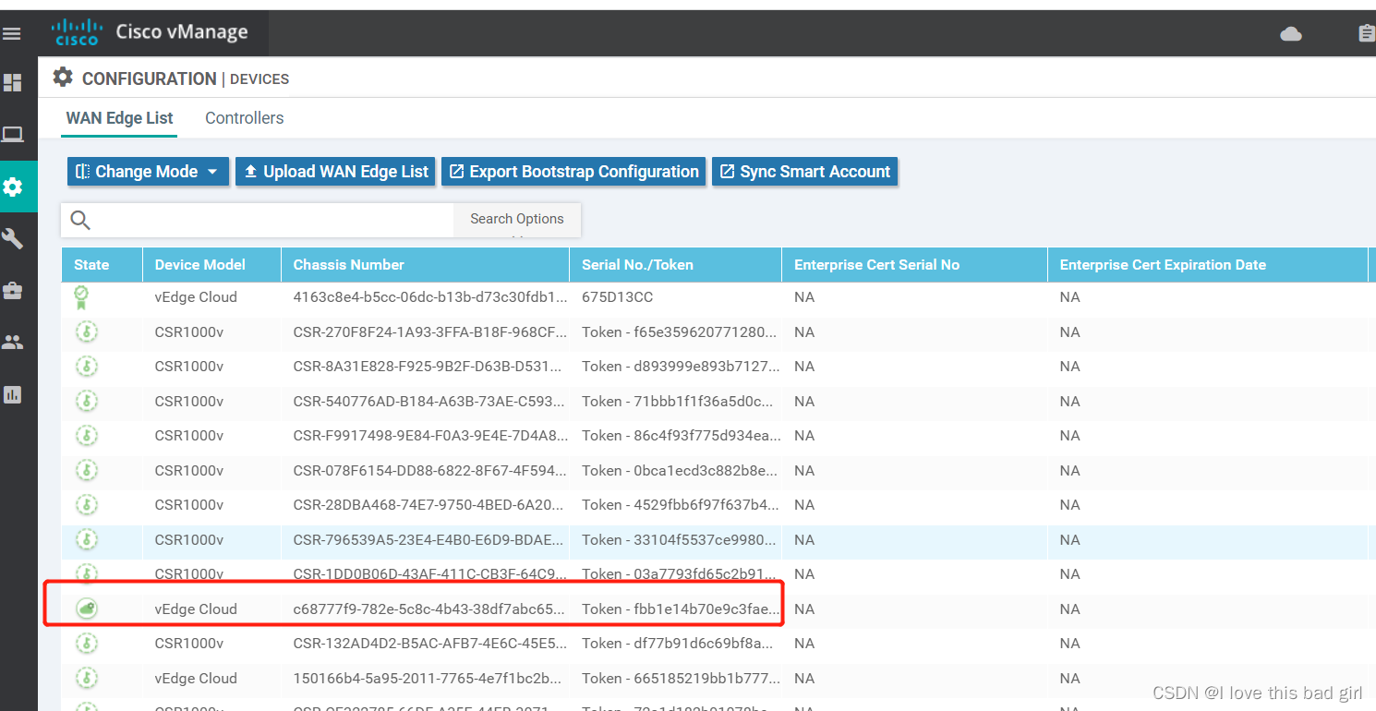Open the Administration people icon in sidebar
This screenshot has width=1376, height=711.
tap(12, 343)
